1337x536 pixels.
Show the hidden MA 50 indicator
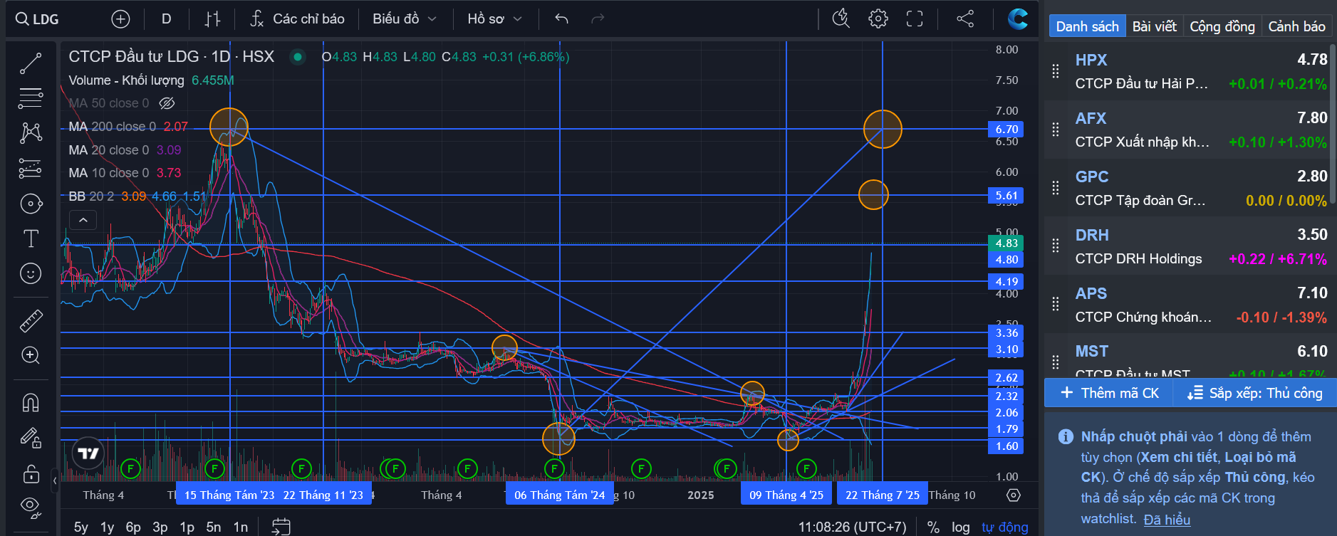pyautogui.click(x=167, y=103)
